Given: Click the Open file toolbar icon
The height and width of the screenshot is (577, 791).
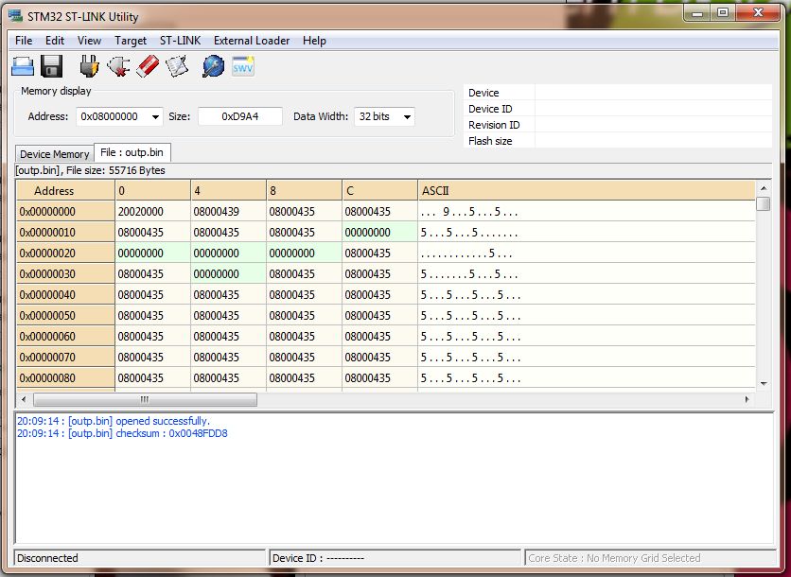Looking at the screenshot, I should (23, 66).
